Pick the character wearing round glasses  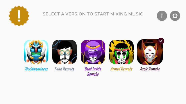tap(64, 52)
